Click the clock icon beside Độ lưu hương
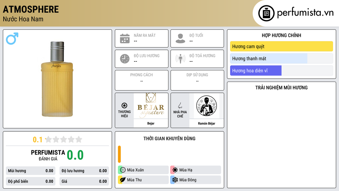Image resolution: width=339 pixels, height=191 pixels. pos(125,59)
